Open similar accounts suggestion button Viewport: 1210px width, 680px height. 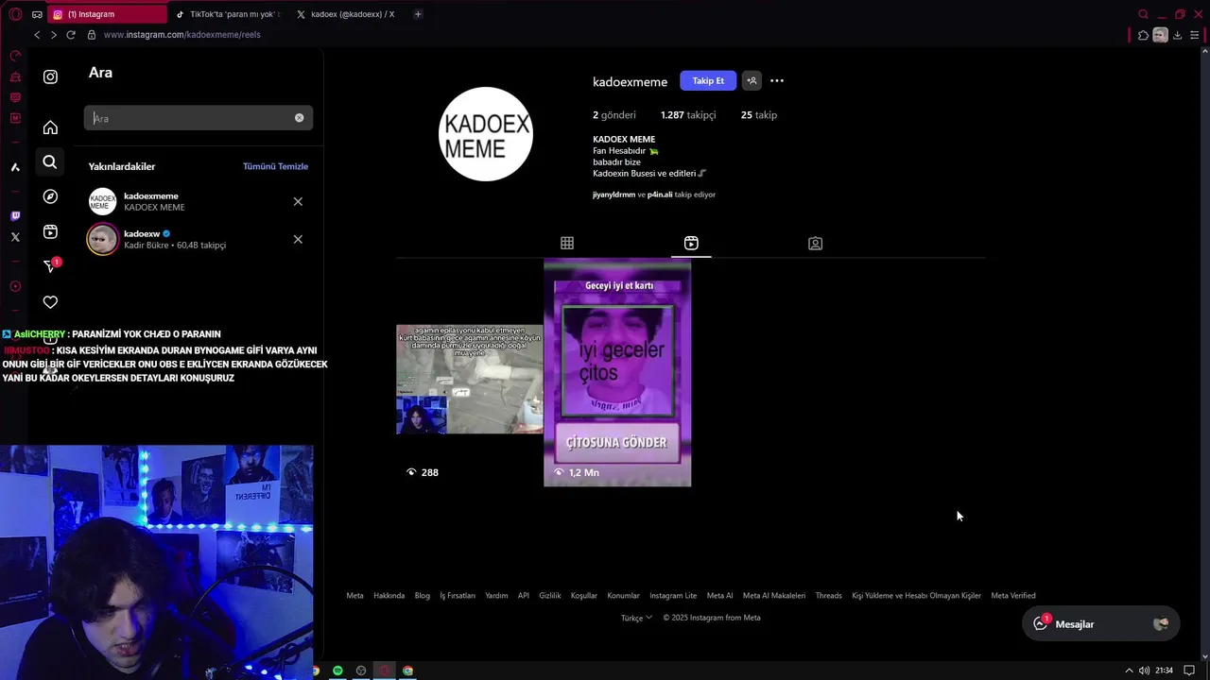pos(752,81)
